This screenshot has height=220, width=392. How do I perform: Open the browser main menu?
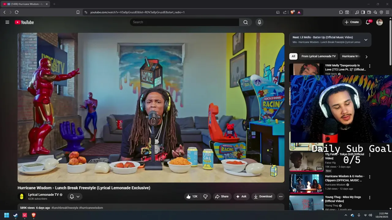pos(388,12)
